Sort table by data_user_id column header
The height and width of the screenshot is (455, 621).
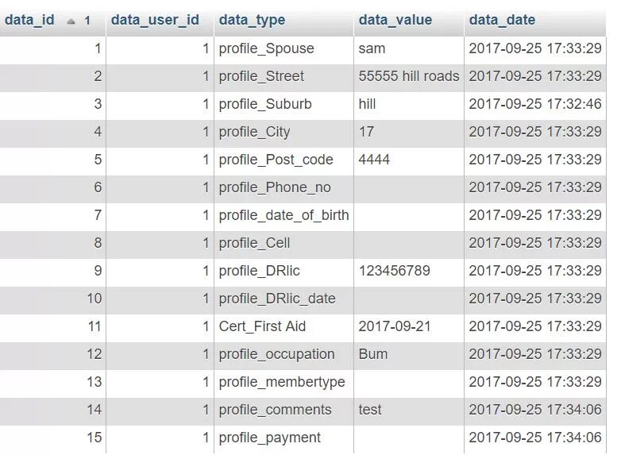click(x=155, y=20)
